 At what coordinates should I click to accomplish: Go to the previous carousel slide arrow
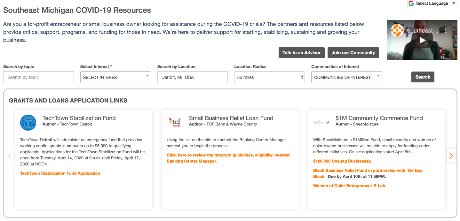(x=9, y=156)
